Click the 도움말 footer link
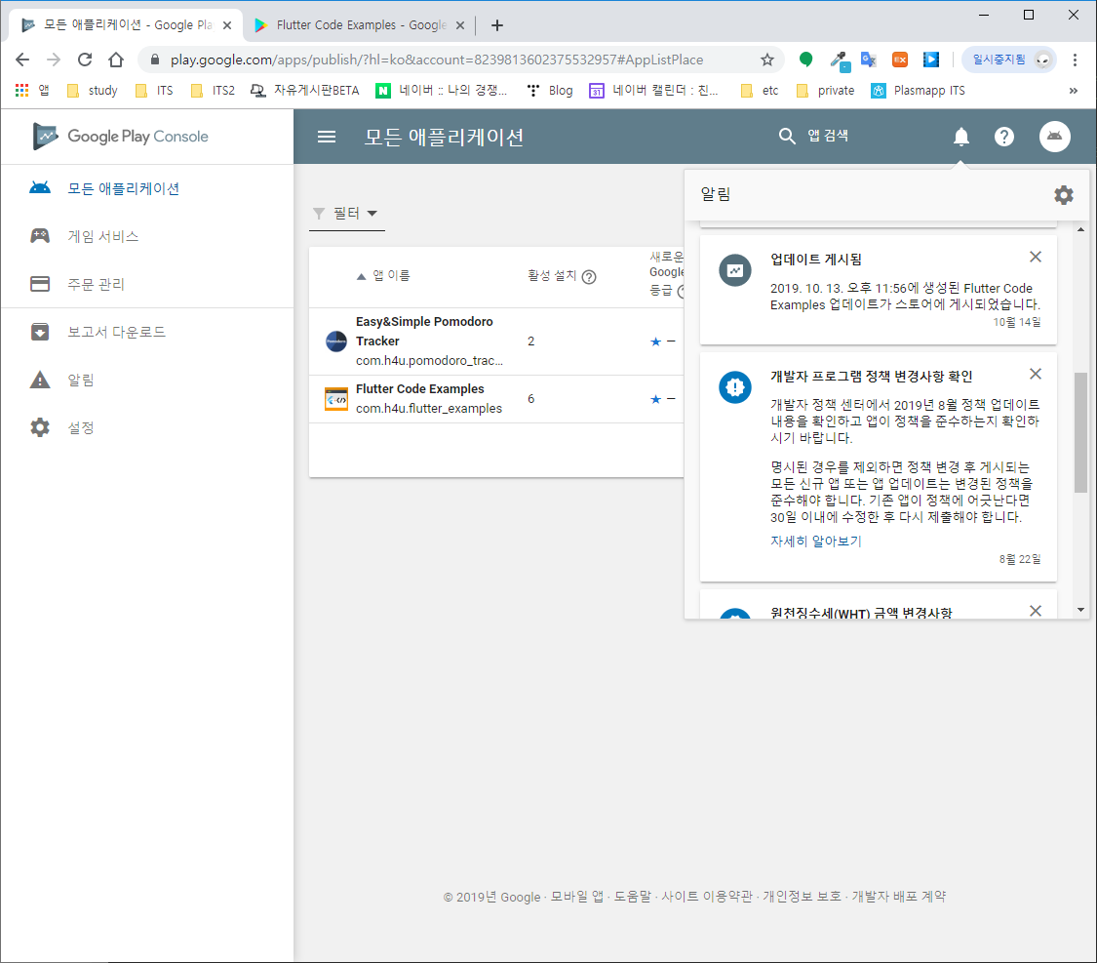 pos(632,896)
